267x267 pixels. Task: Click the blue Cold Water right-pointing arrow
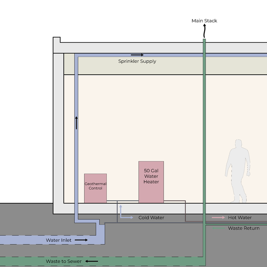point(128,218)
